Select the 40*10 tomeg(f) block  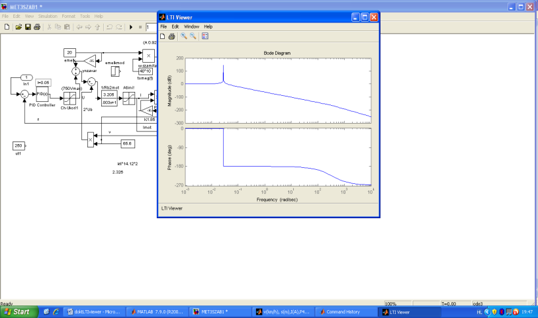(x=145, y=71)
